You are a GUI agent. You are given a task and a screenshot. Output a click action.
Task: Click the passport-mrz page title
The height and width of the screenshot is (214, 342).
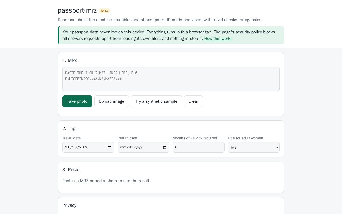pos(77,10)
